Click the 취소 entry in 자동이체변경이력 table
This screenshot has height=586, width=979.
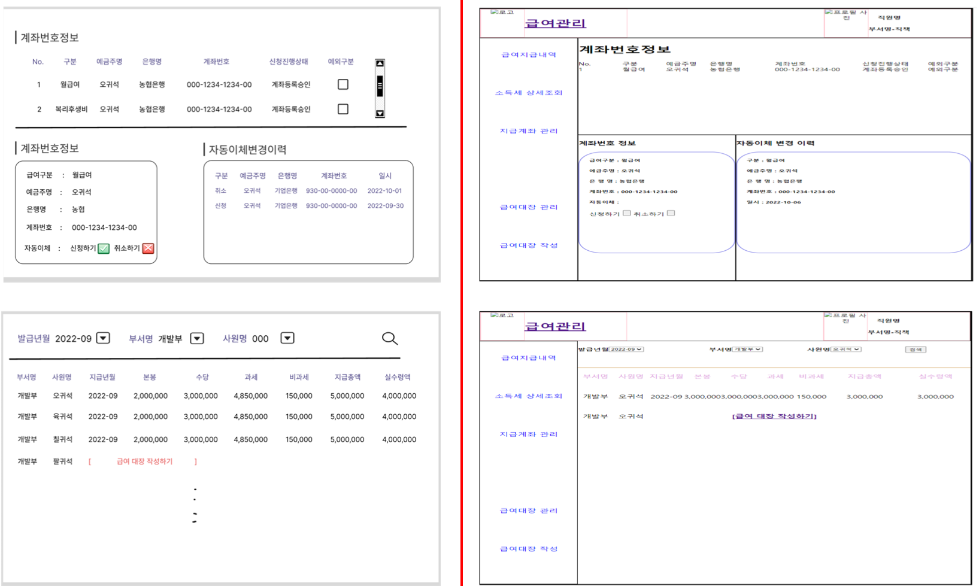click(221, 191)
